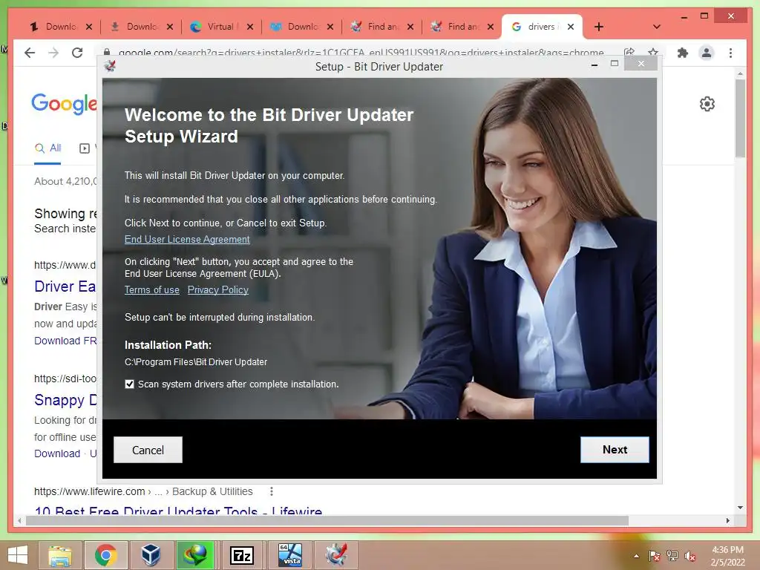This screenshot has height=570, width=760.
Task: Click the Download link under Snappy Driver
Action: click(57, 453)
